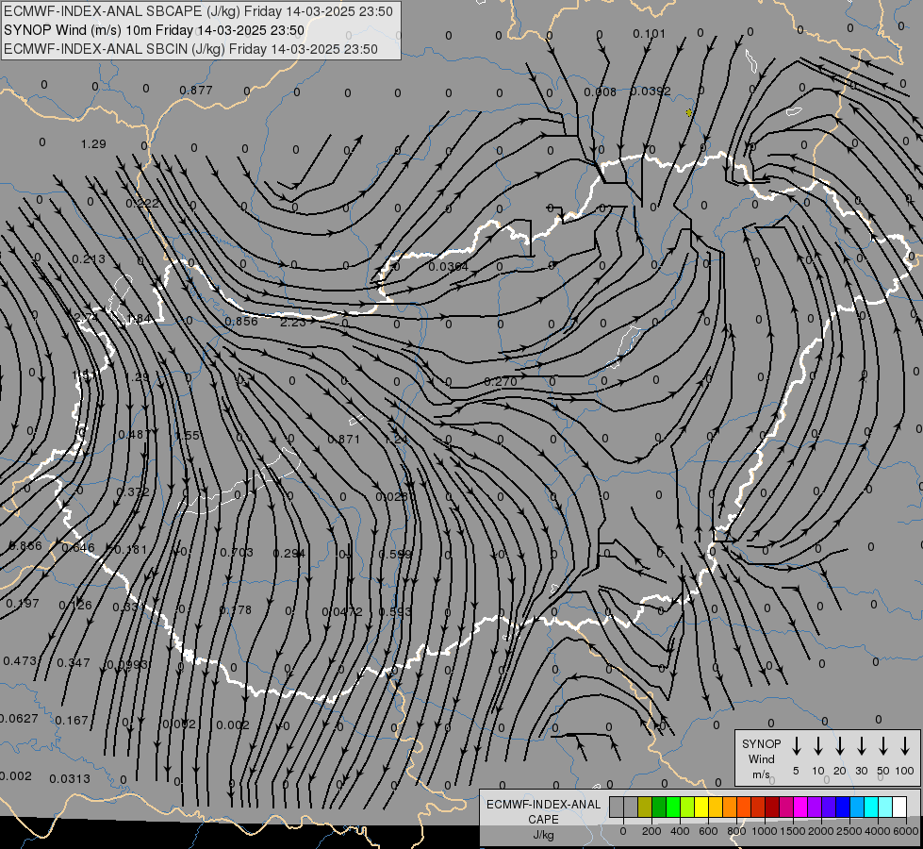The image size is (923, 849).
Task: Click the 0.0993 value on the map
Action: [x=127, y=665]
